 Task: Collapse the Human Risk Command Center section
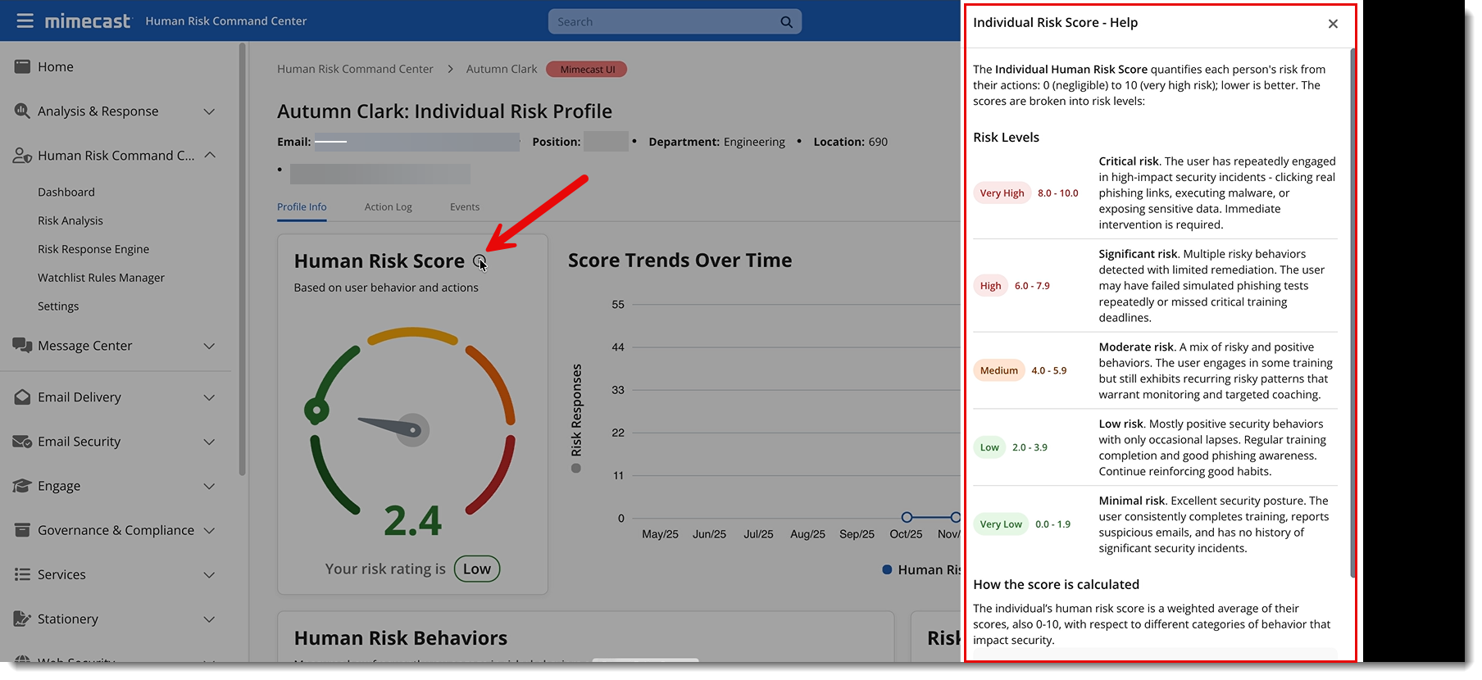tap(210, 155)
